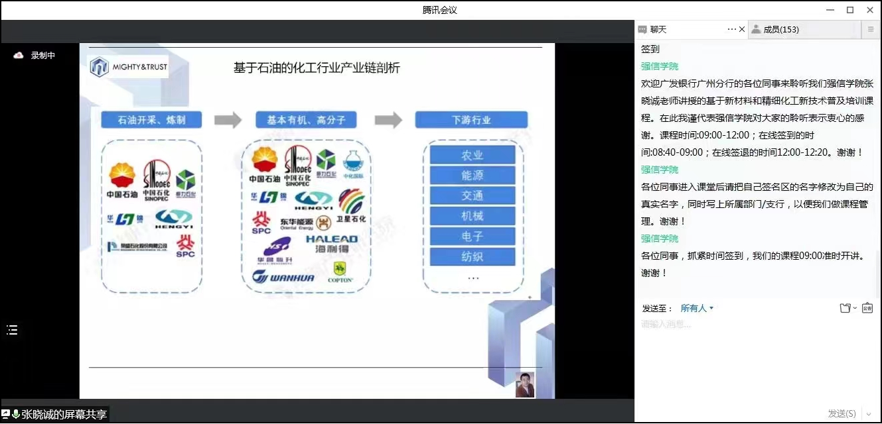Expand the arrow beside the file icon

855,308
